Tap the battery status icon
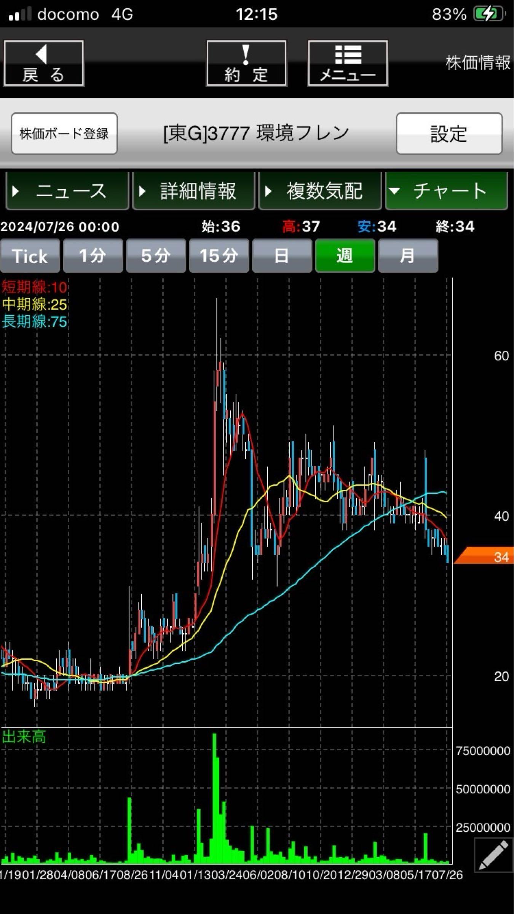Image resolution: width=514 pixels, height=914 pixels. tap(490, 14)
